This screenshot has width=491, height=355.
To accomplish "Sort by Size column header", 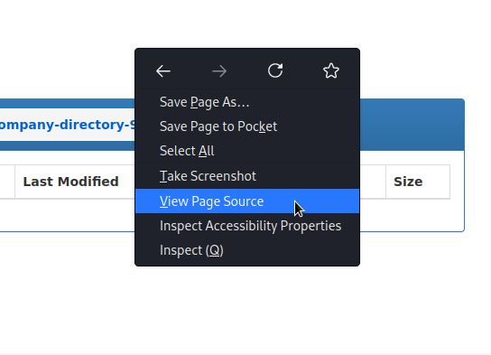I will [408, 182].
